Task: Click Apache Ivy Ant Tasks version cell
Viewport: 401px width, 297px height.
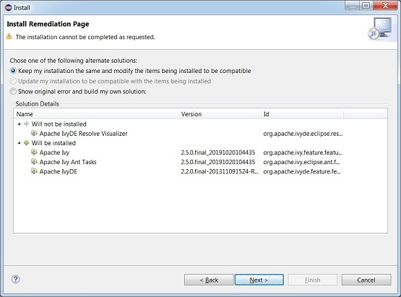Action: coord(218,162)
